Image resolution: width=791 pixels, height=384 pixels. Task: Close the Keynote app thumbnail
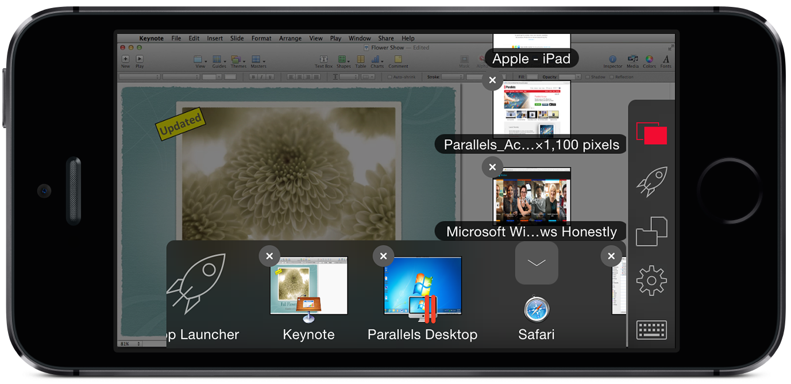[x=269, y=256]
